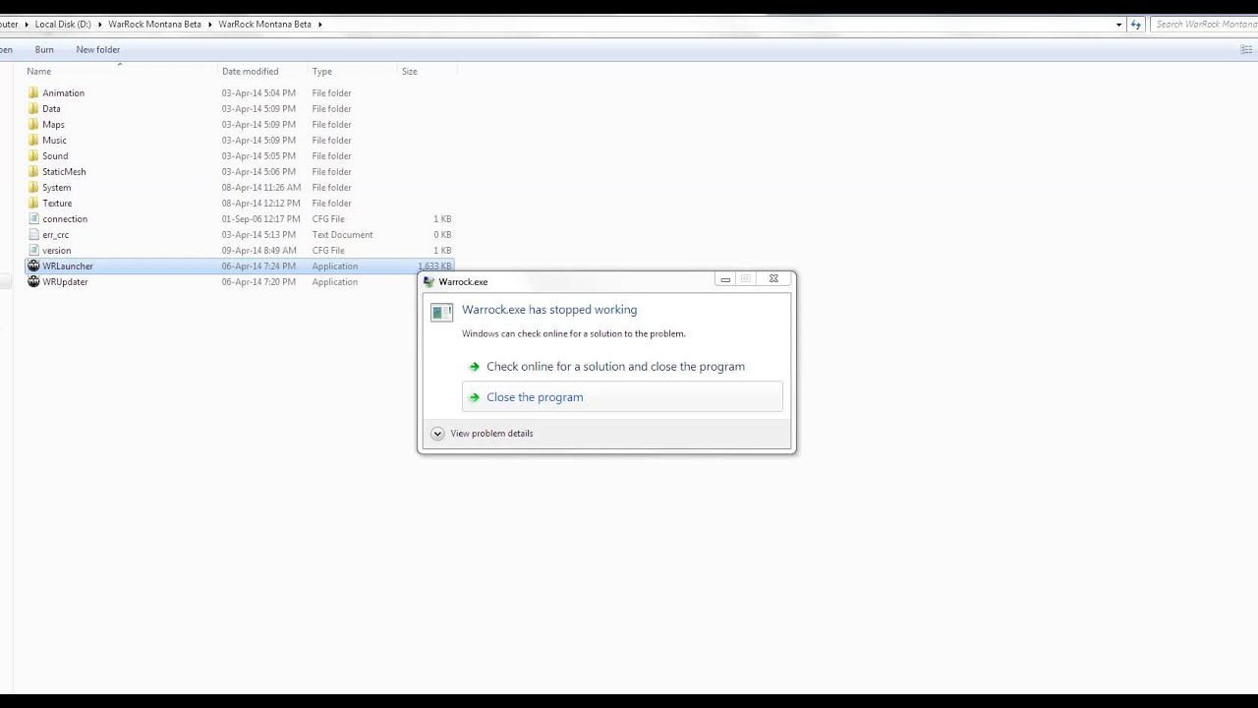1258x708 pixels.
Task: Click the WRUpdater application icon
Action: [x=33, y=282]
